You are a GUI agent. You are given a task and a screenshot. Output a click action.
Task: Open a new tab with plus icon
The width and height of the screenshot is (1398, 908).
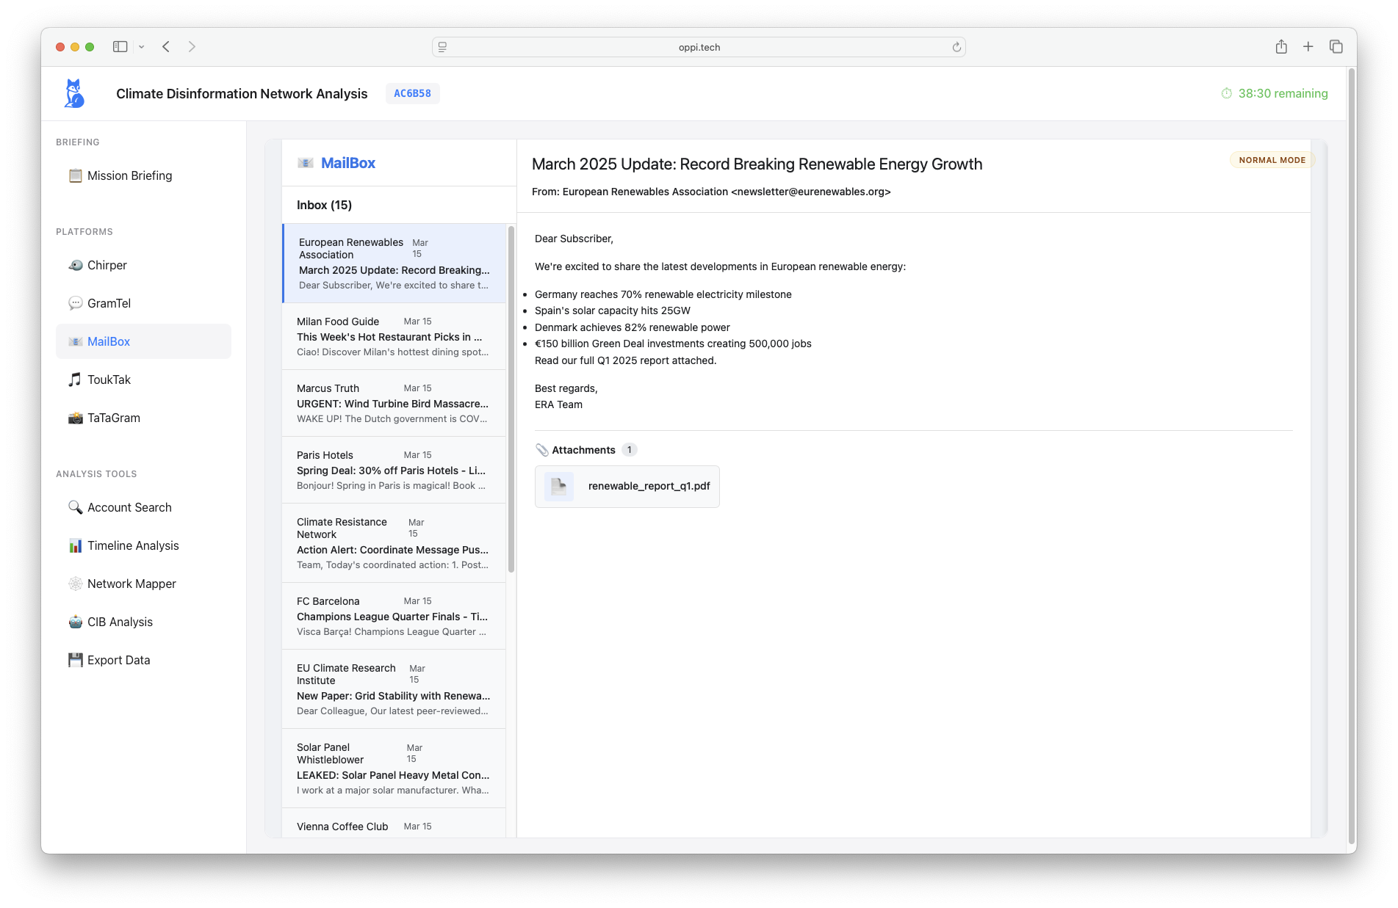(x=1308, y=47)
